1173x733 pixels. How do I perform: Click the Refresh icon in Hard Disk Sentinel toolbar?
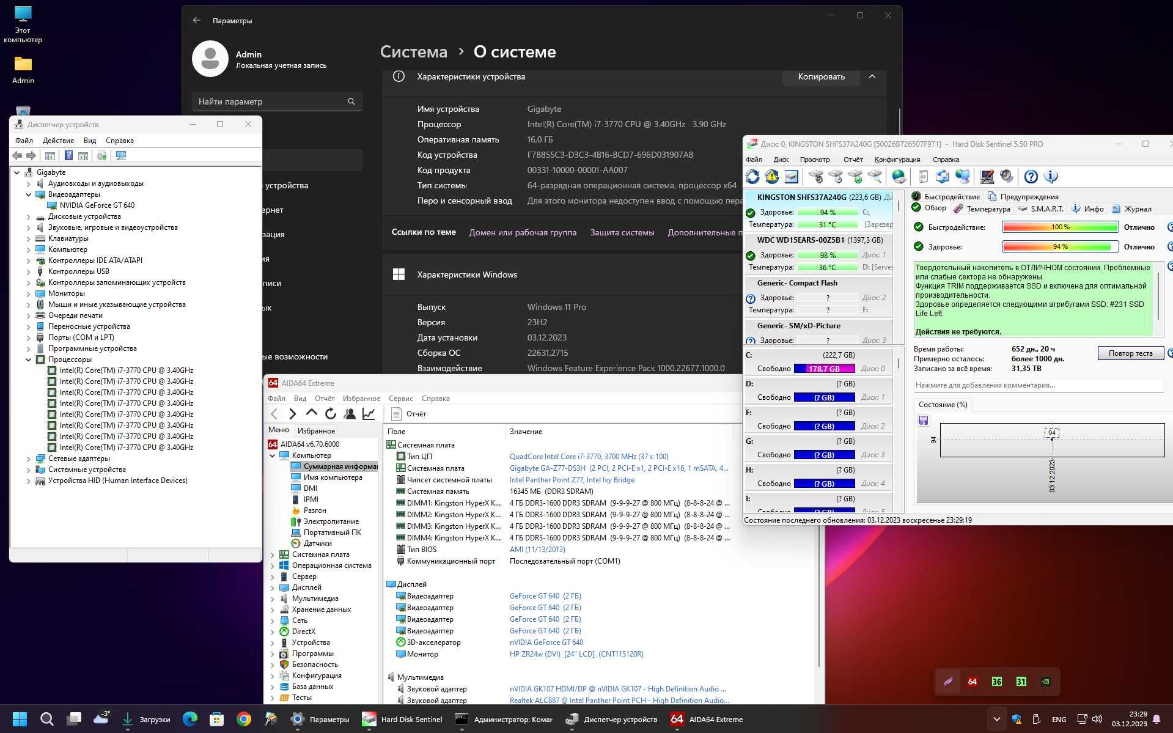coord(752,177)
